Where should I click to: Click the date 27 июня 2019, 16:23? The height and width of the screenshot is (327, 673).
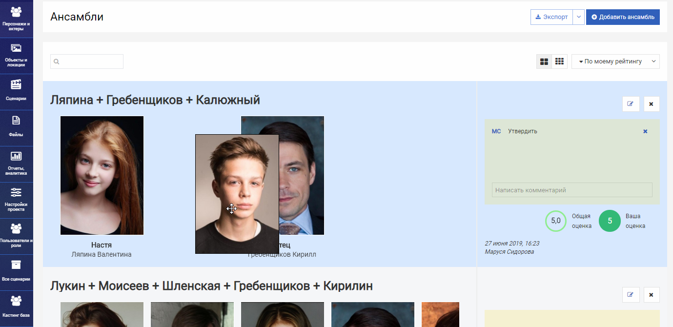pyautogui.click(x=512, y=243)
